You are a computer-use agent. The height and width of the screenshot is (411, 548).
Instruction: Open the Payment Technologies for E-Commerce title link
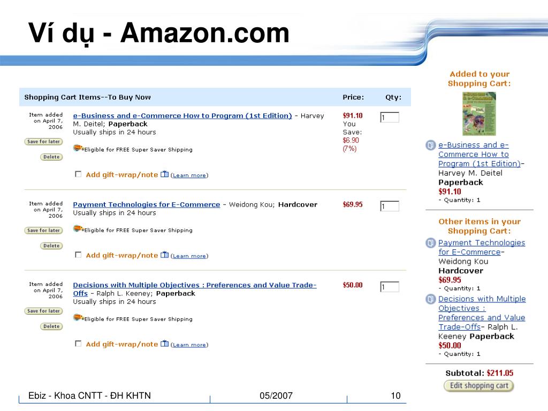click(x=147, y=204)
